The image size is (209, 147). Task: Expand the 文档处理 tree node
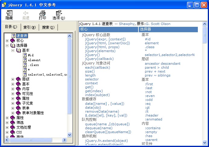click(x=7, y=127)
